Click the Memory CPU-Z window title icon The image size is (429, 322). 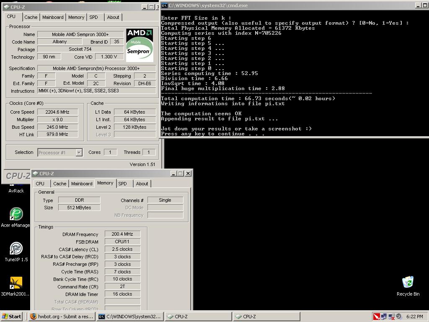pos(36,173)
